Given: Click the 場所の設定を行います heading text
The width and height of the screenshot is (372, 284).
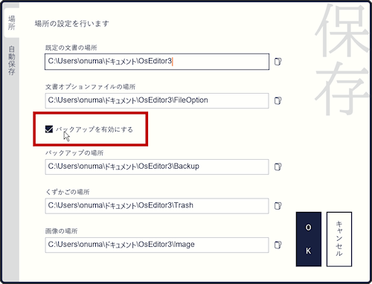Looking at the screenshot, I should point(72,24).
